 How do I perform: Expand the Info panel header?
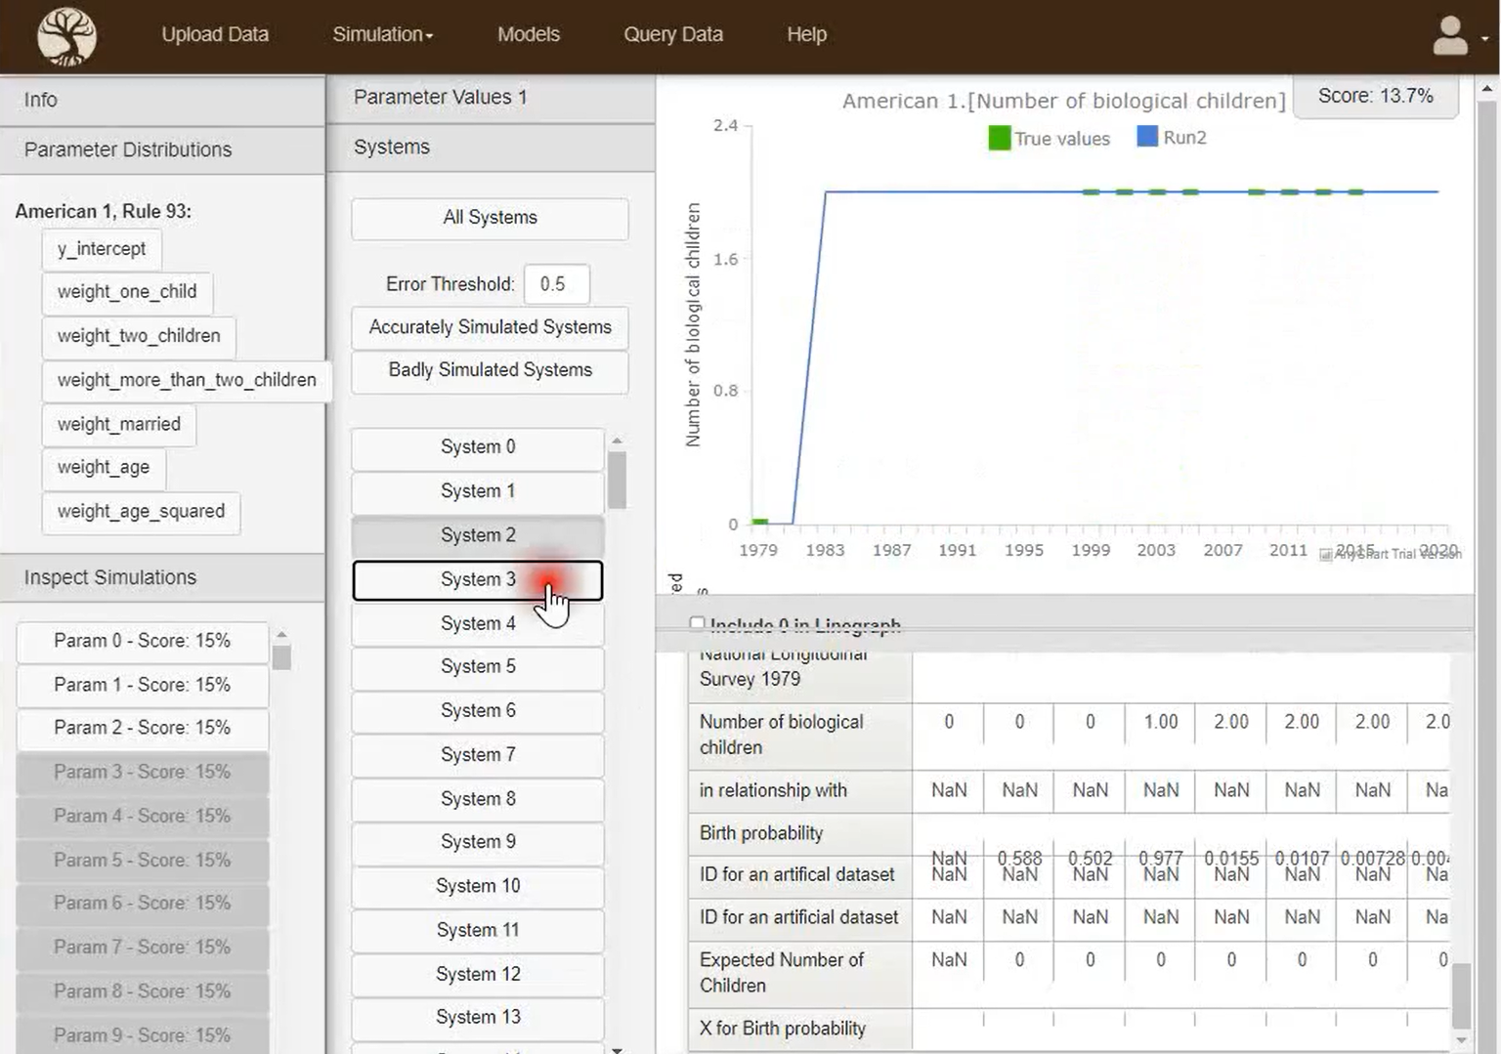[x=162, y=100]
